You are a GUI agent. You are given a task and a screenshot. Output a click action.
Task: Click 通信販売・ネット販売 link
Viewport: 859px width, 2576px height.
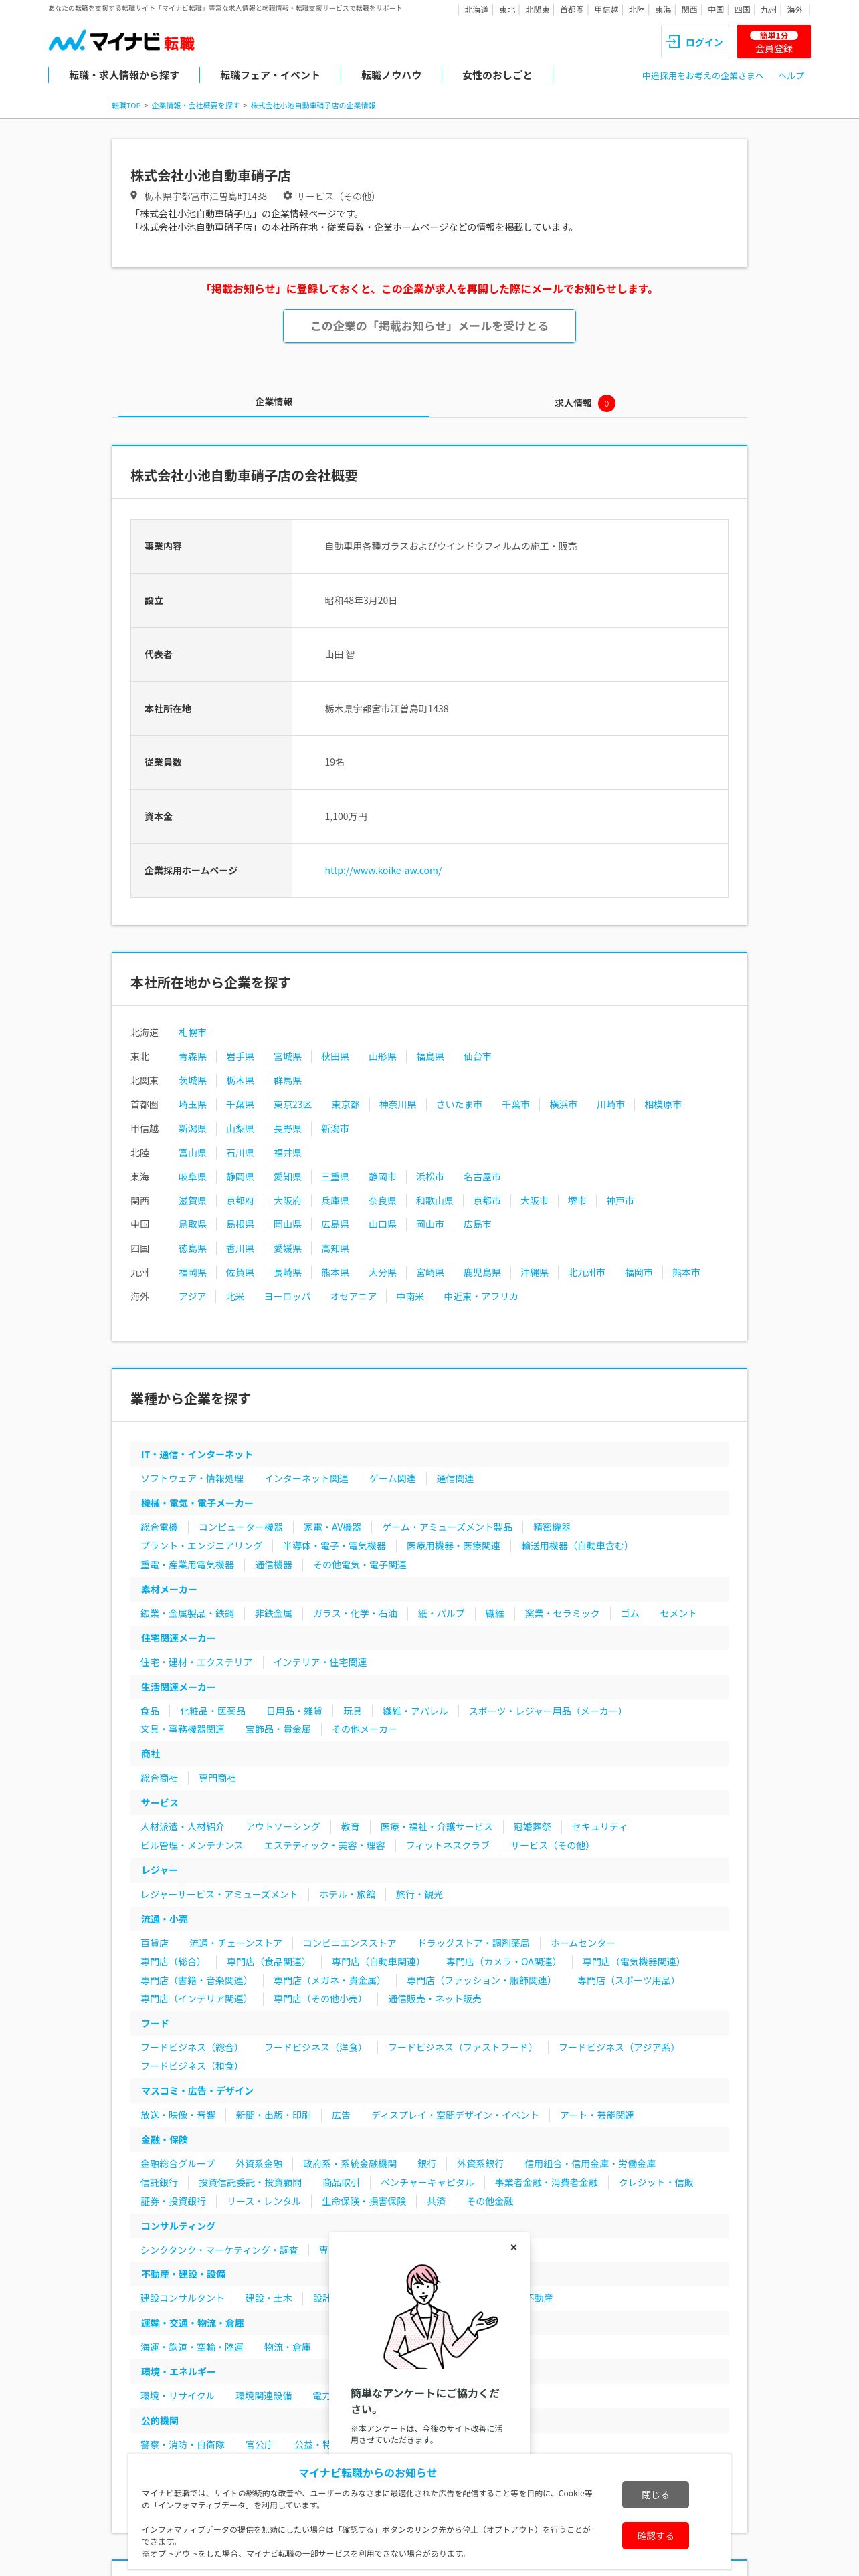tap(435, 1999)
